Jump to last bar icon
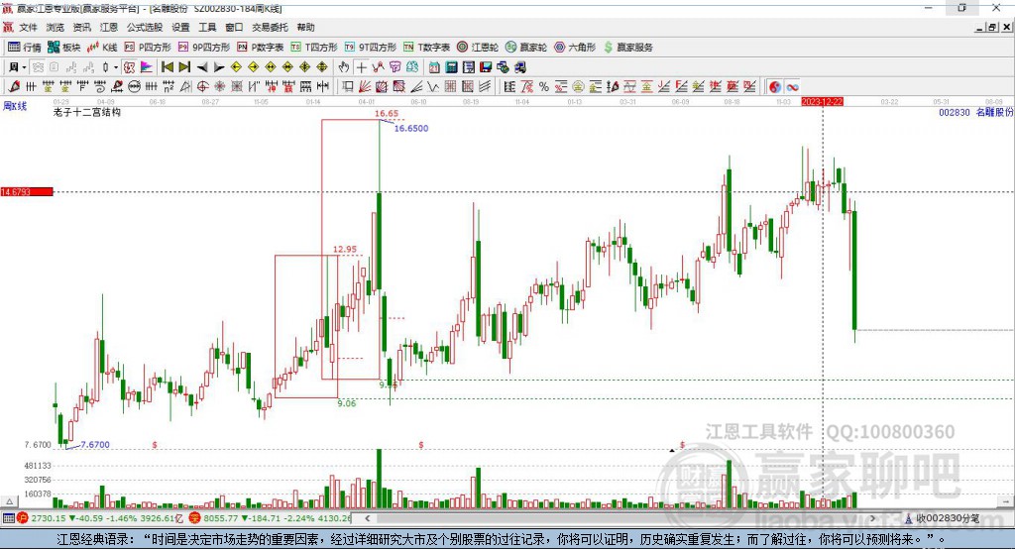The width and height of the screenshot is (1015, 549). (184, 67)
